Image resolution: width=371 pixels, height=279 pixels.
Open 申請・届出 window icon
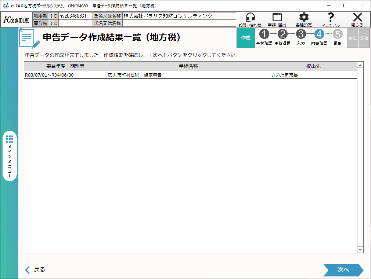pyautogui.click(x=277, y=19)
